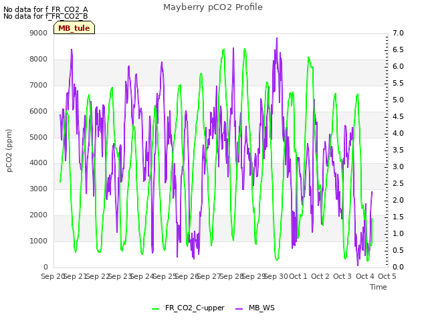Click the 3.0 right axis tick label

[398, 167]
